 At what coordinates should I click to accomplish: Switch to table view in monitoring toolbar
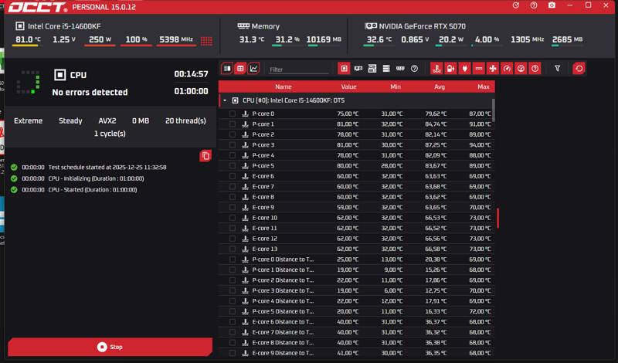(x=240, y=68)
